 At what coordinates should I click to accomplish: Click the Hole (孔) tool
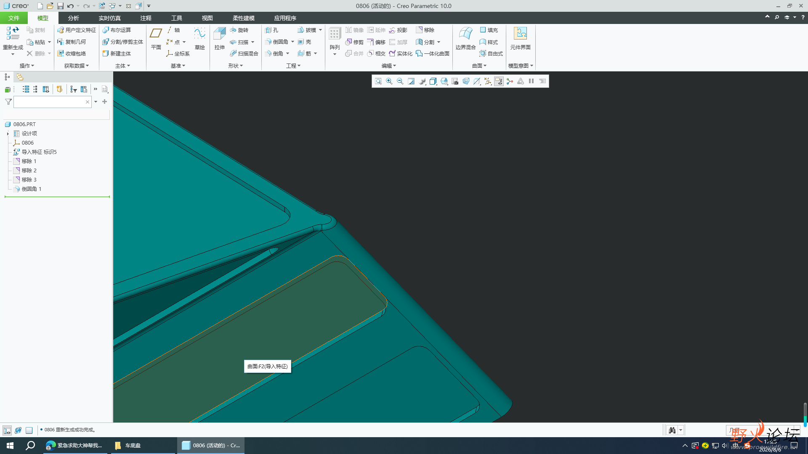pyautogui.click(x=272, y=30)
